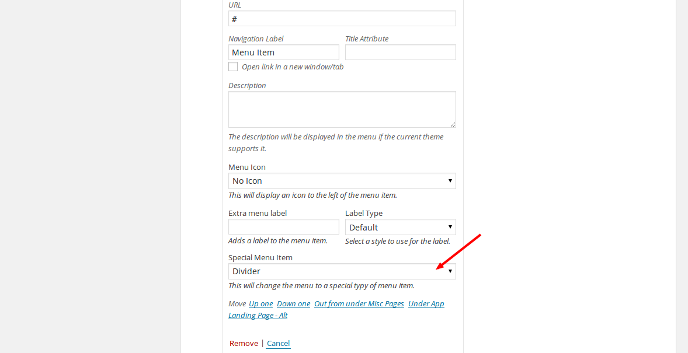688x353 pixels.
Task: Open the Menu Icon dropdown
Action: pyautogui.click(x=342, y=181)
